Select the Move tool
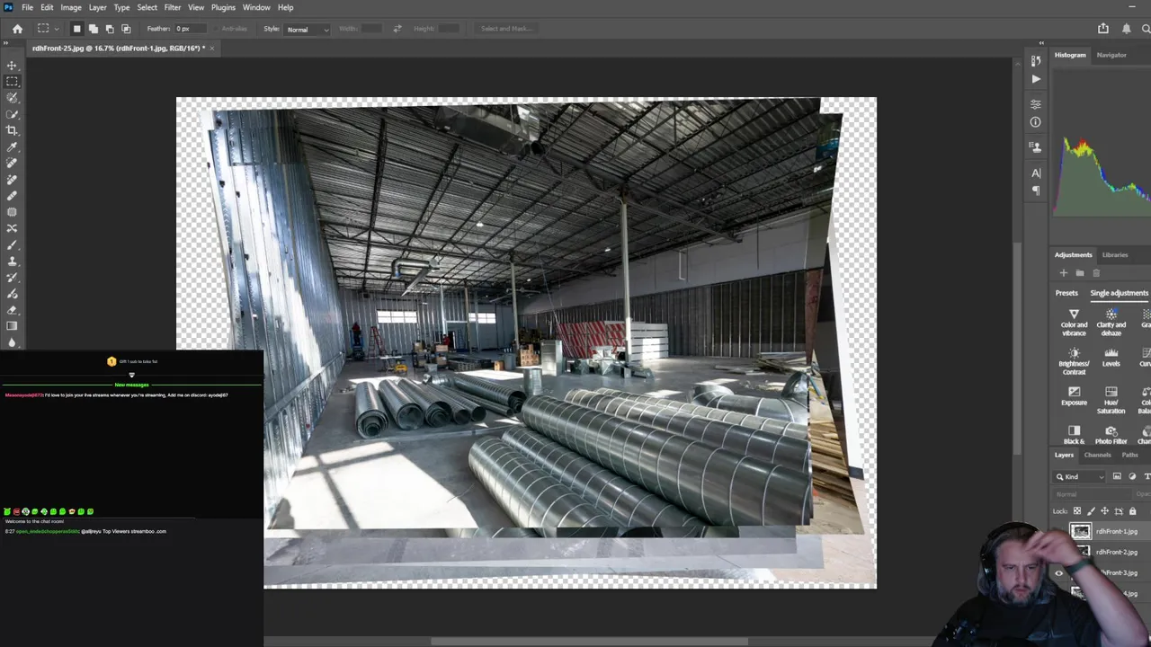1151x647 pixels. (12, 66)
